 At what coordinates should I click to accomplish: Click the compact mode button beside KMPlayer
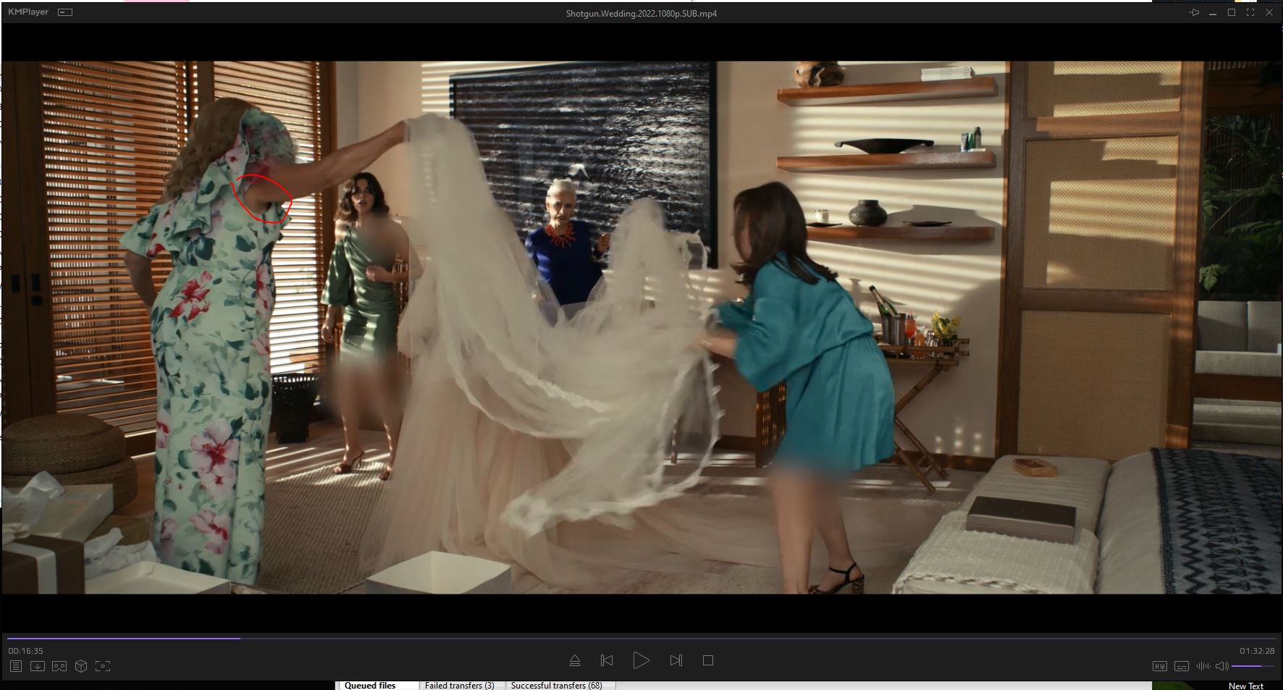click(x=65, y=12)
